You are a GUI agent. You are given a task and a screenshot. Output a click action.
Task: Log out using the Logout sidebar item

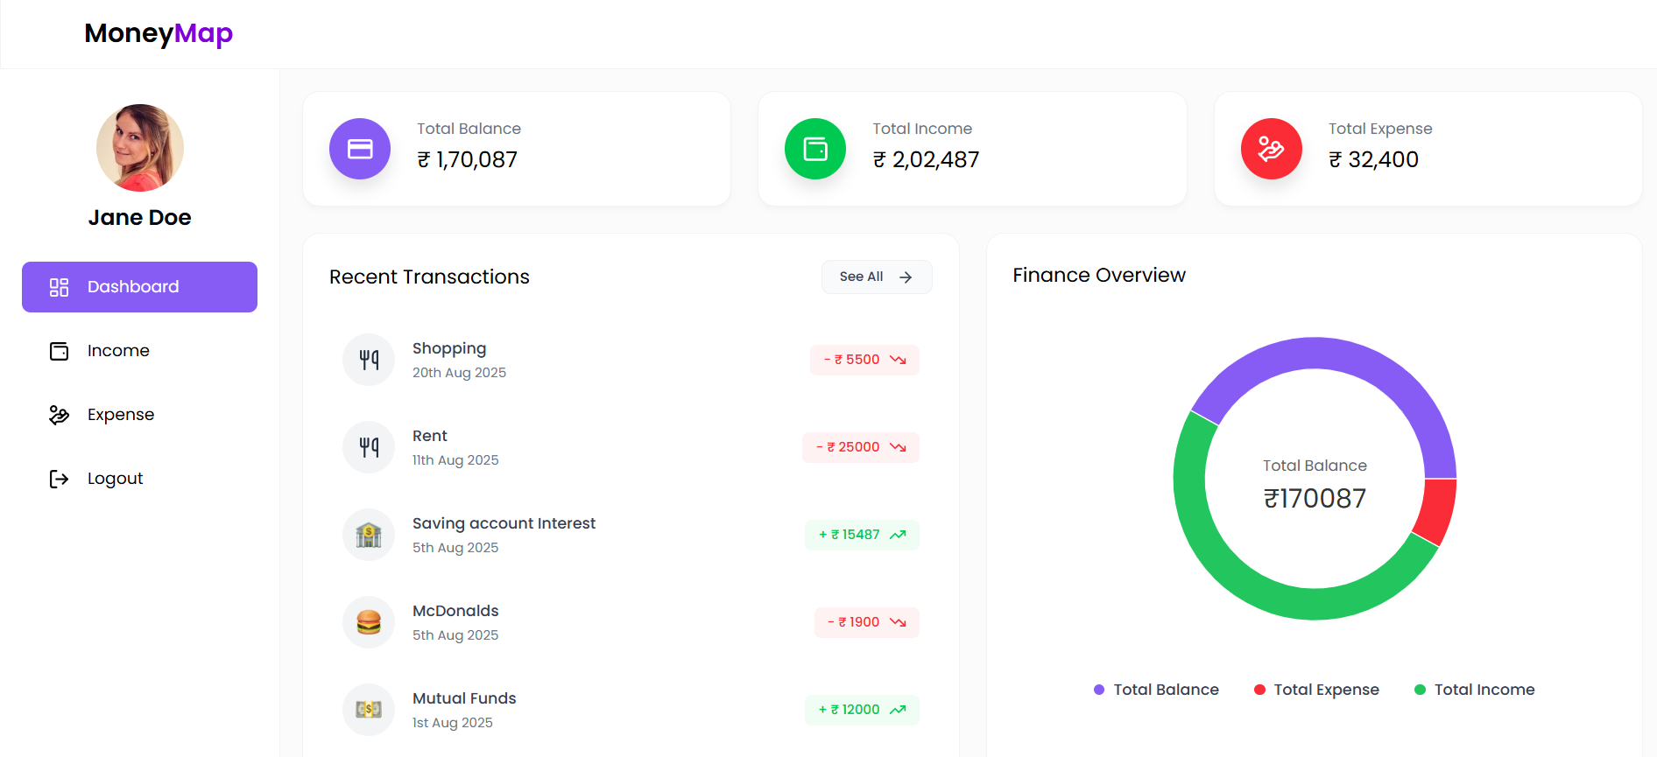click(x=114, y=479)
